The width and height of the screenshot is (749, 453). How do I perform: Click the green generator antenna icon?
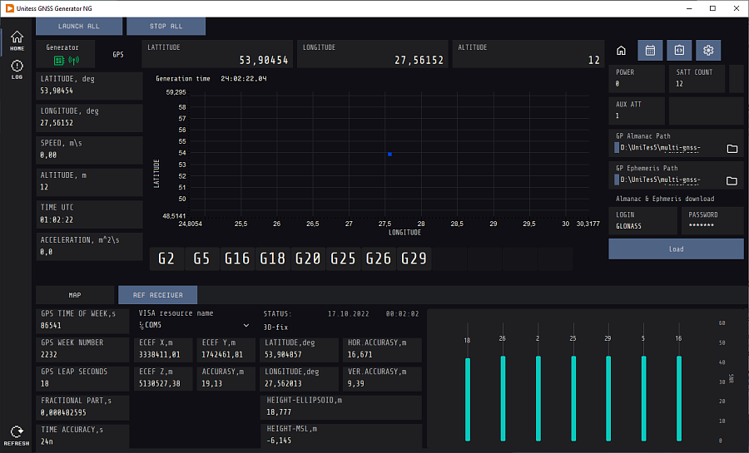point(65,61)
